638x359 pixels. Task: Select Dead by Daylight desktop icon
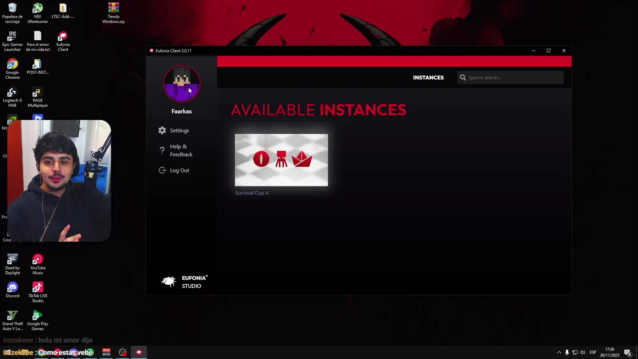click(12, 264)
